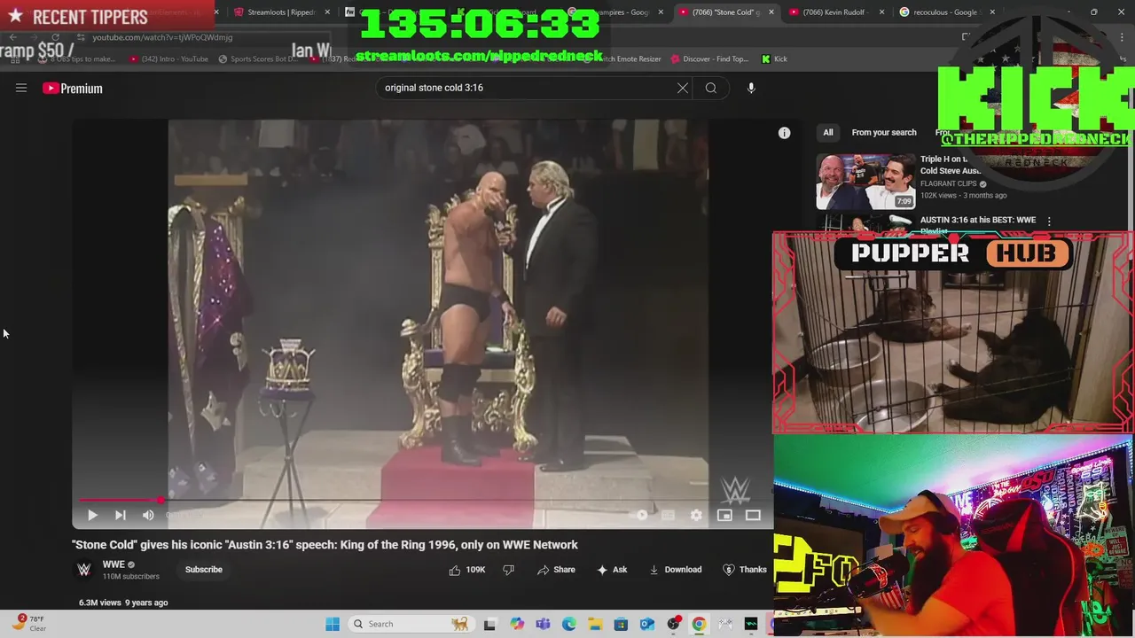
Task: Open OBS Studio from the taskbar
Action: click(673, 624)
